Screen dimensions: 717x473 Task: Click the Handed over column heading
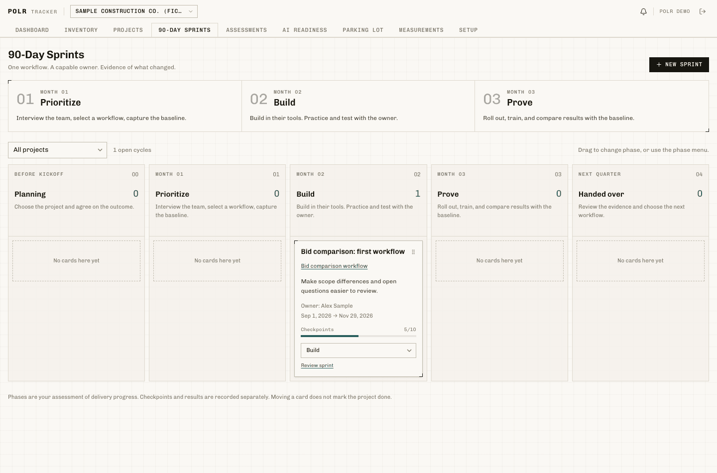tap(601, 194)
